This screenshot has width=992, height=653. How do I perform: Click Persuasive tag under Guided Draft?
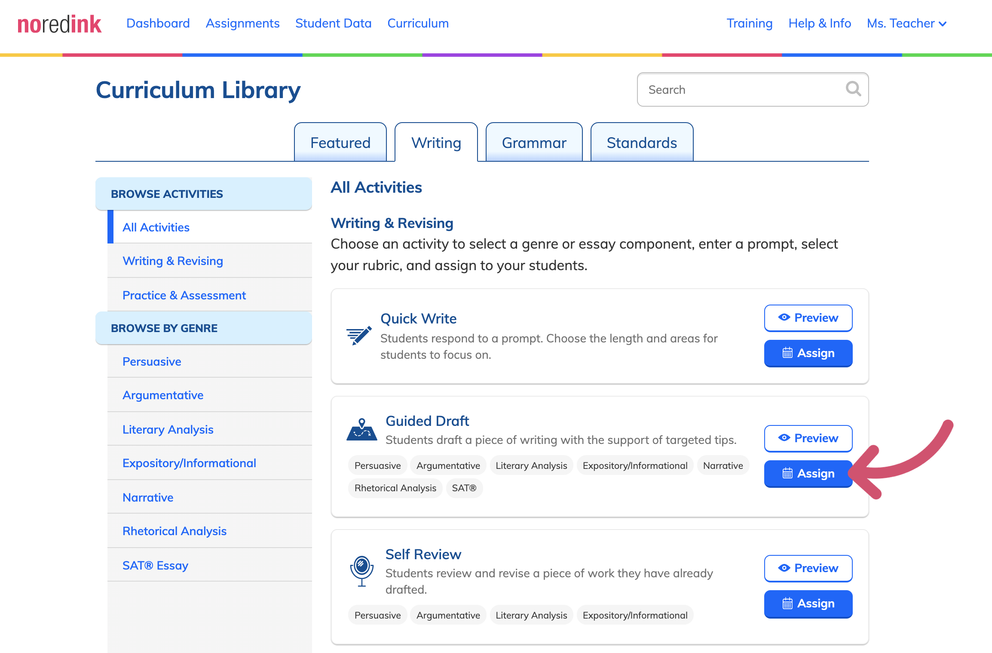coord(377,465)
